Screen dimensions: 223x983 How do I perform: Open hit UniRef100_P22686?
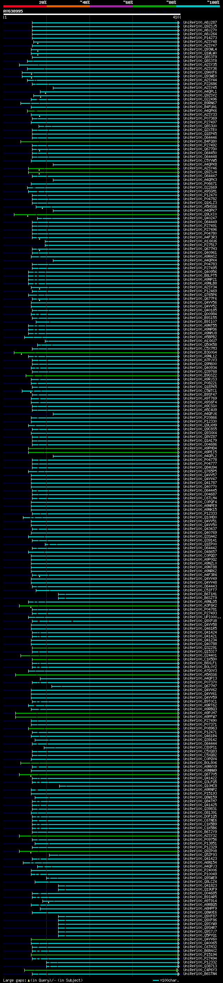[x=200, y=84]
